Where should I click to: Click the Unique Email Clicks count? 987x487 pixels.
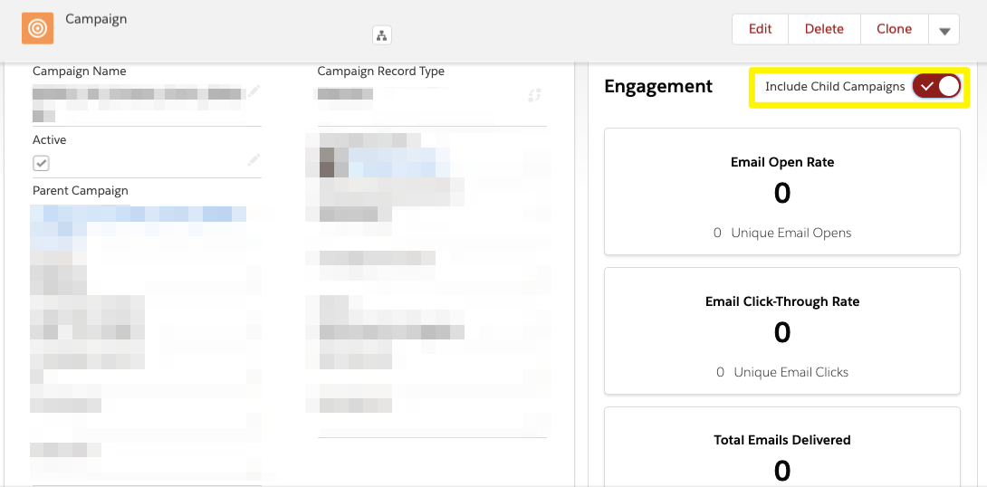tap(720, 372)
